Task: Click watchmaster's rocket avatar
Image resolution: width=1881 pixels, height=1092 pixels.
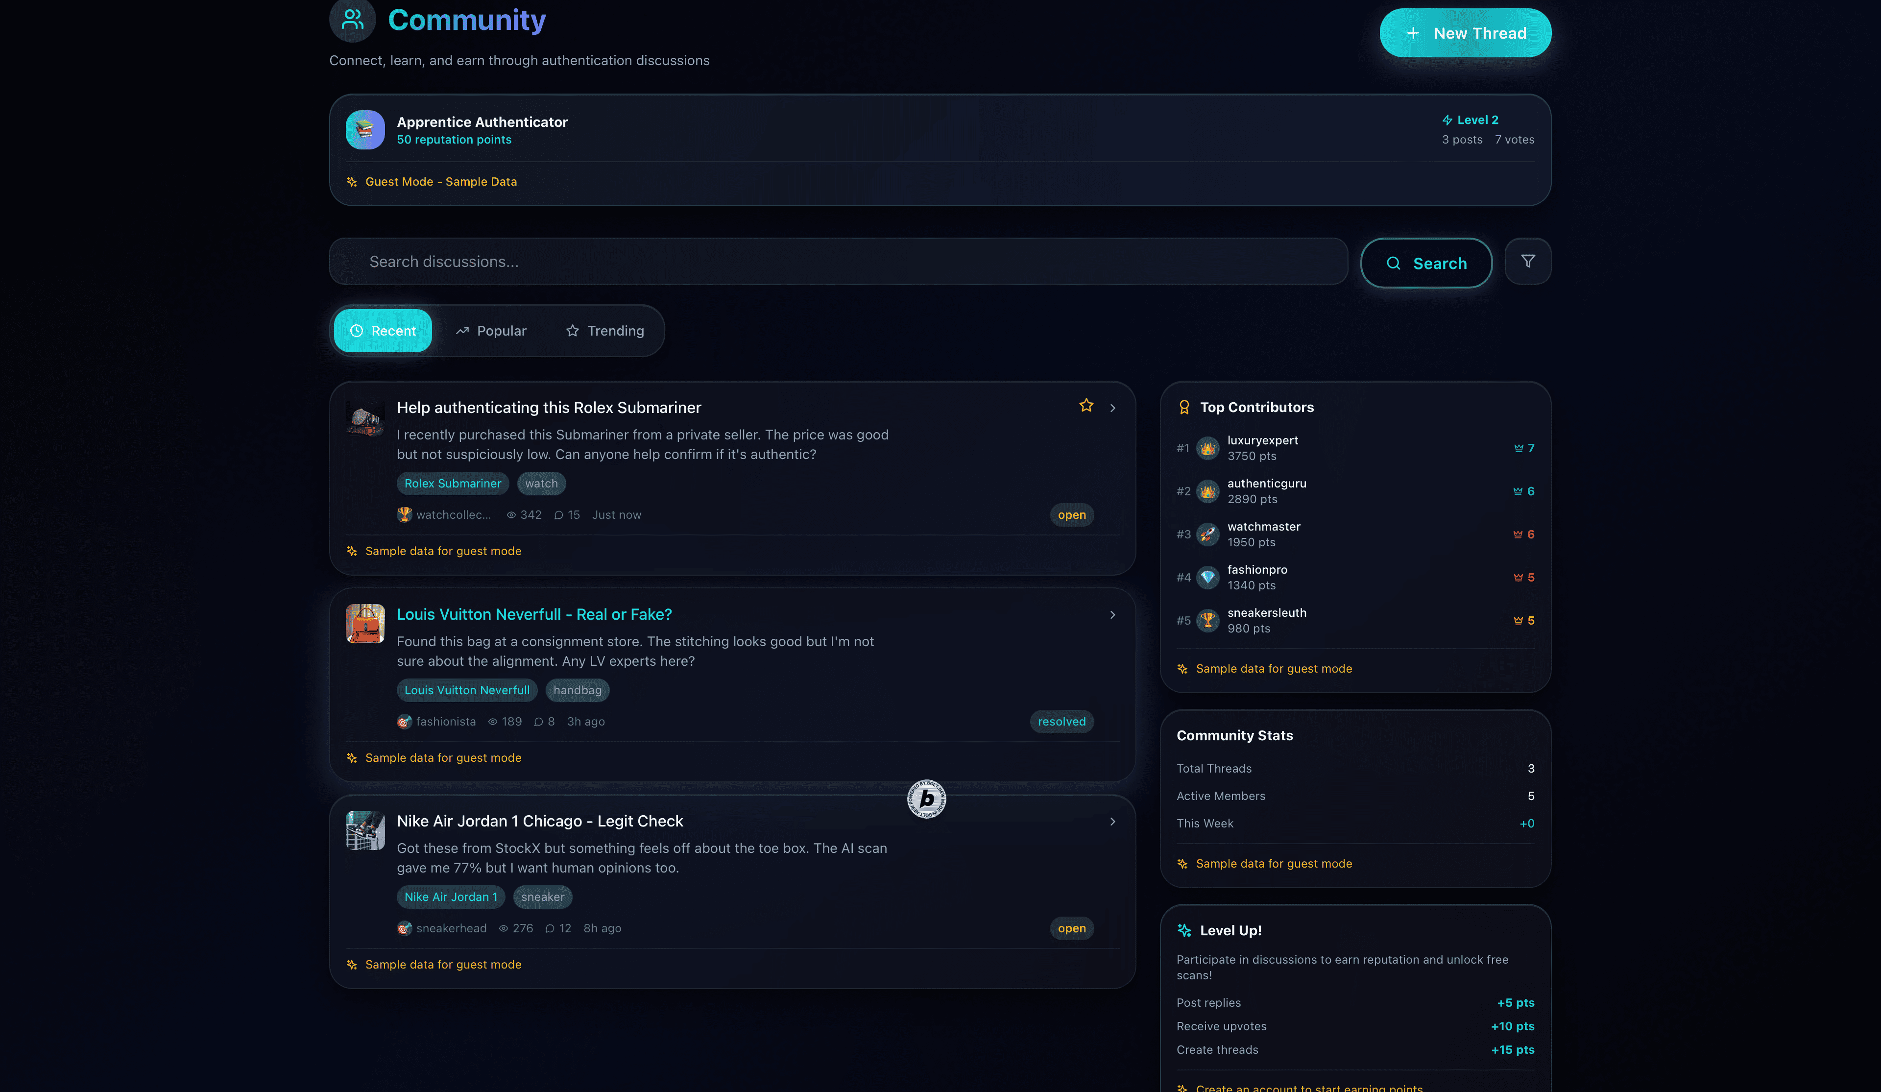Action: 1207,534
